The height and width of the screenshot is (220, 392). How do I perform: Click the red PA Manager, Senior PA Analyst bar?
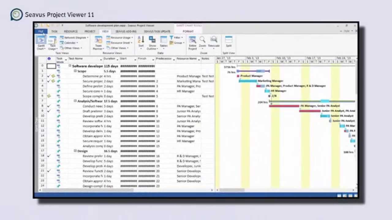click(x=284, y=106)
